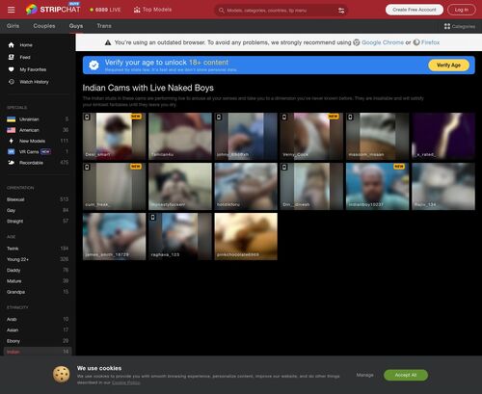
Task: Click the Home icon in the sidebar
Action: (12, 45)
